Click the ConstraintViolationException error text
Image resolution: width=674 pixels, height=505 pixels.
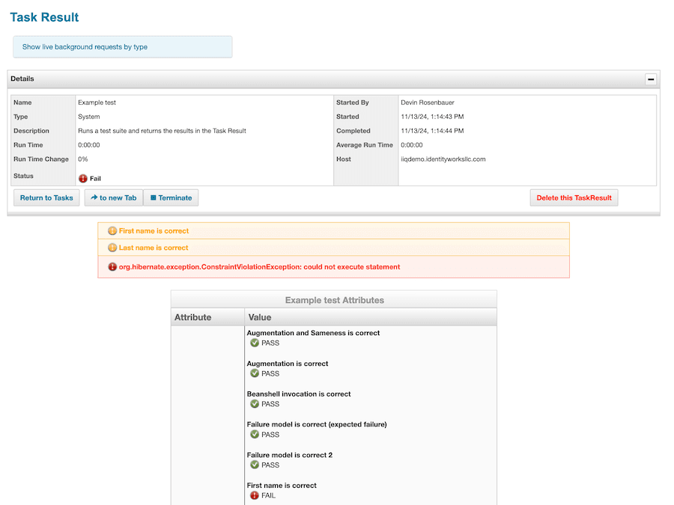click(x=259, y=266)
